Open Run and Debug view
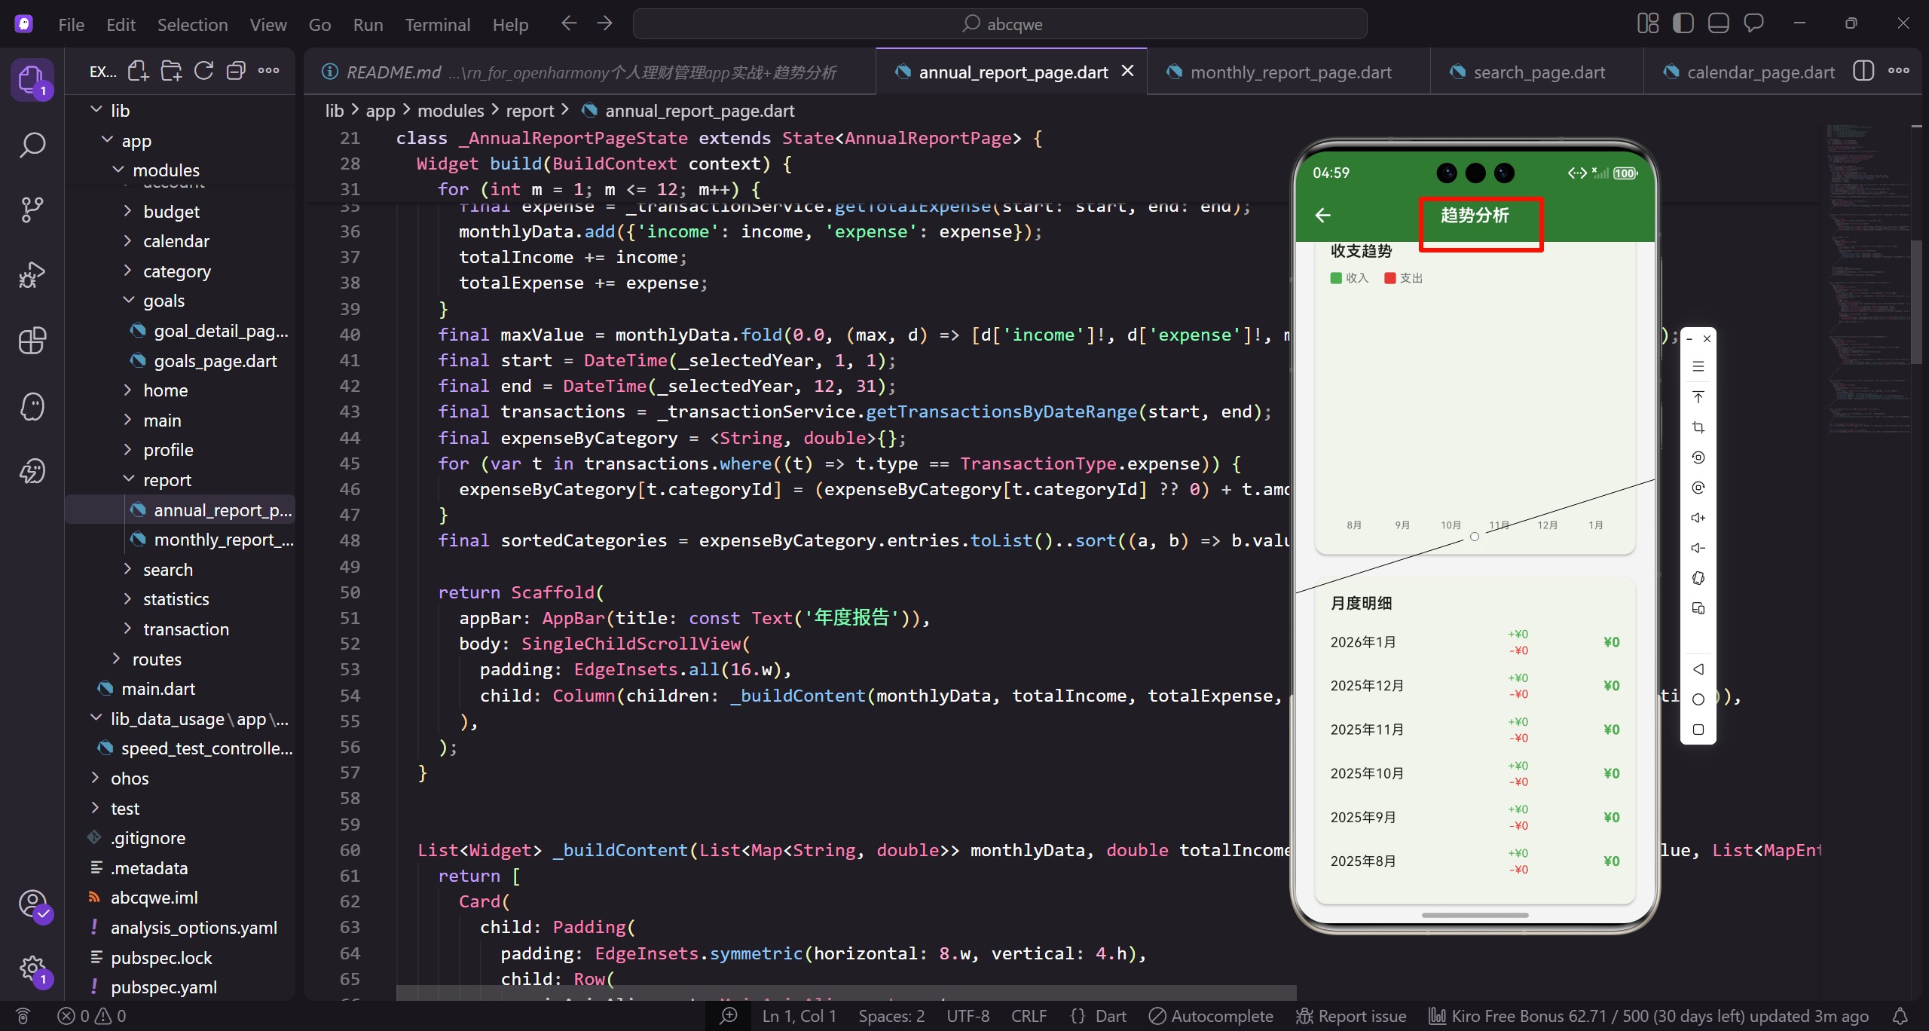 click(x=32, y=275)
